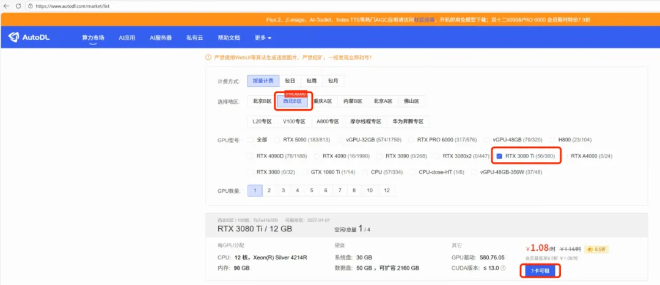Image resolution: width=660 pixels, height=285 pixels.
Task: Set GPU count to 2
Action: pyautogui.click(x=269, y=190)
